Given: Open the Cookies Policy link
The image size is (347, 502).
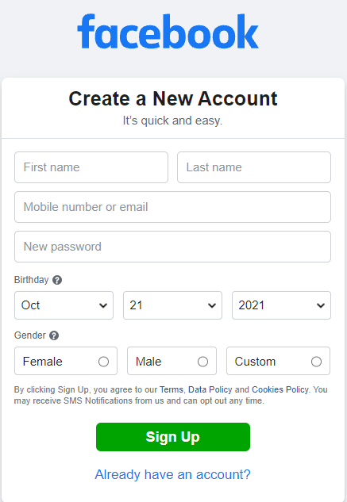Looking at the screenshot, I should pos(280,389).
